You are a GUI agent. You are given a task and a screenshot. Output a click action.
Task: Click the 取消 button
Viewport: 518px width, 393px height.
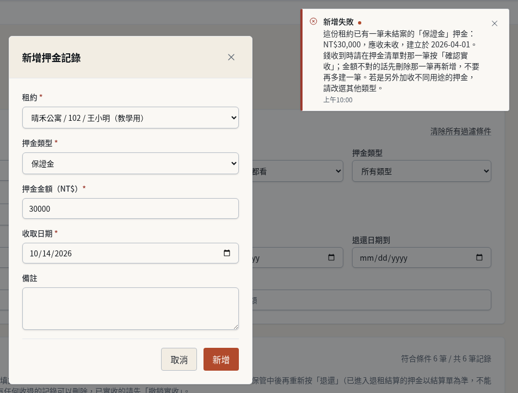tap(179, 359)
